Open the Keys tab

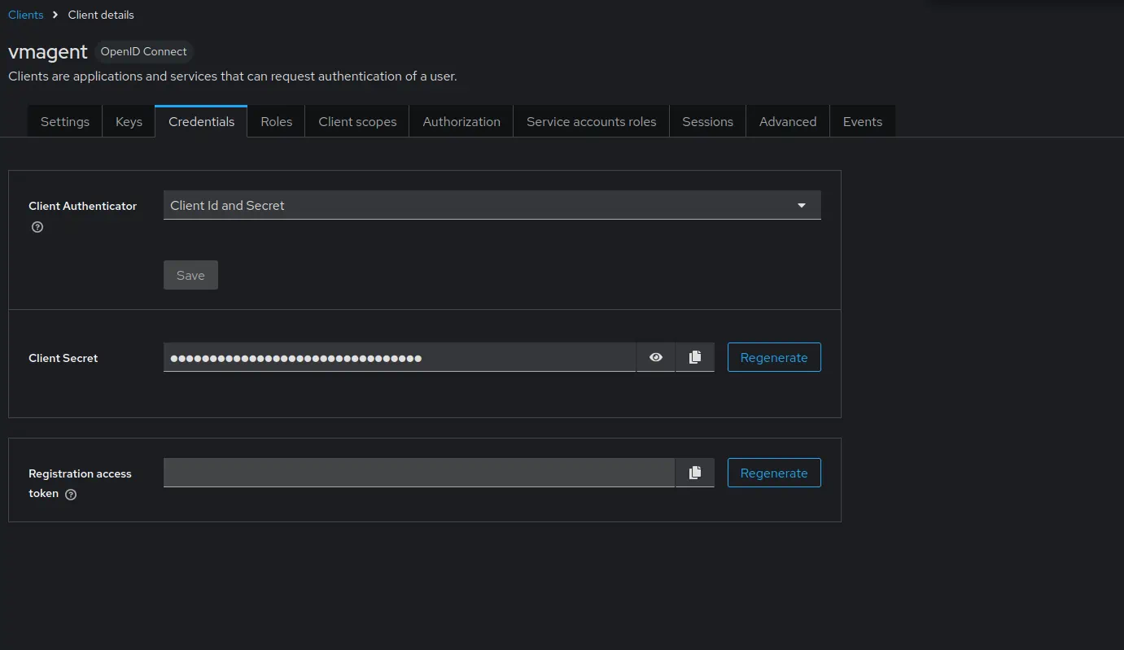129,121
